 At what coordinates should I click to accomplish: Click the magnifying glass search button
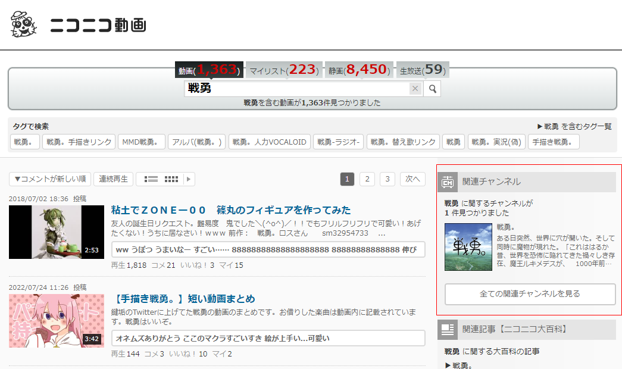pos(432,89)
